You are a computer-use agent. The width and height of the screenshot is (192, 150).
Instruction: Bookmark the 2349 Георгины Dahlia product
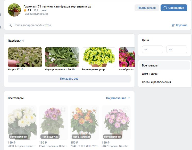click(x=63, y=110)
